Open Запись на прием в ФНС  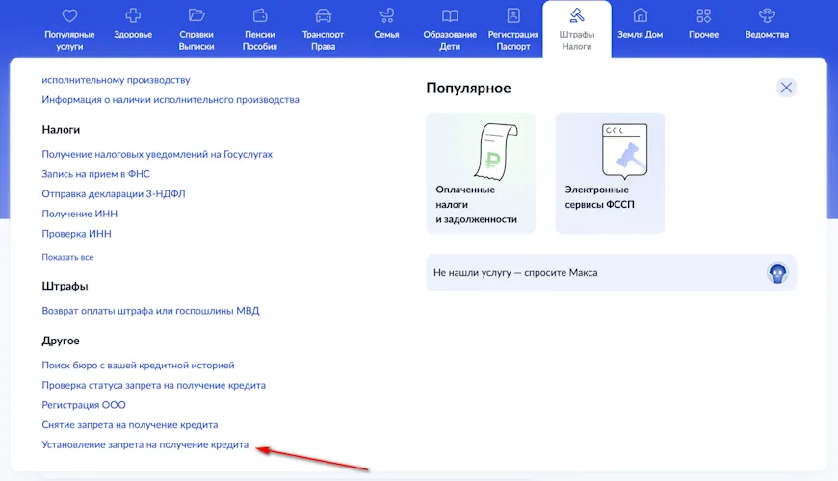click(x=95, y=174)
